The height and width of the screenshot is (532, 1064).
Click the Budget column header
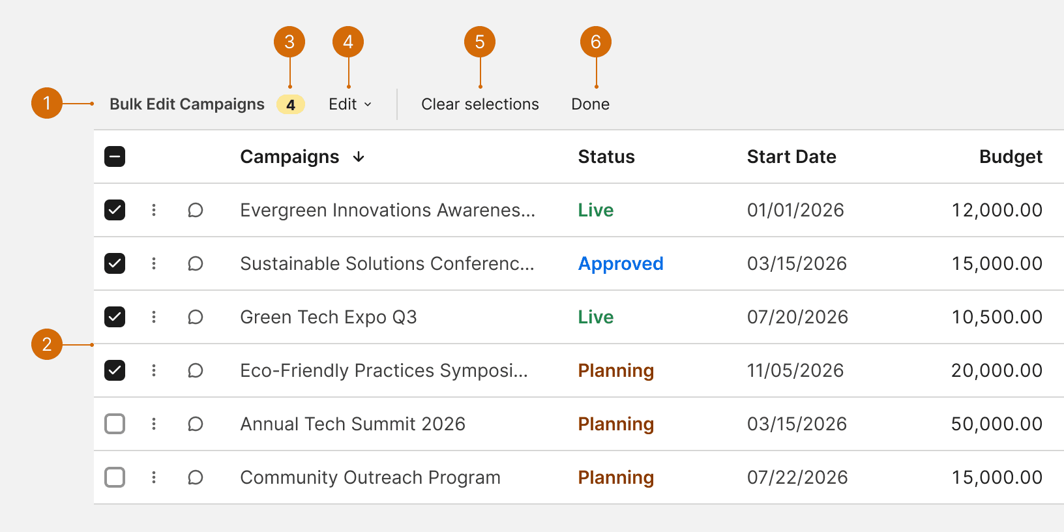pyautogui.click(x=1011, y=157)
